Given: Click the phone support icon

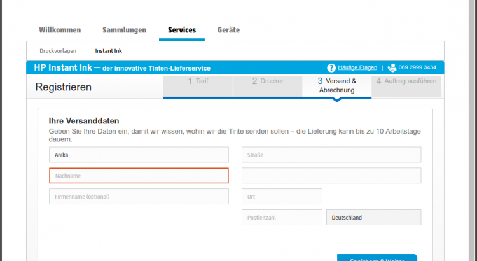Looking at the screenshot, I should (392, 68).
